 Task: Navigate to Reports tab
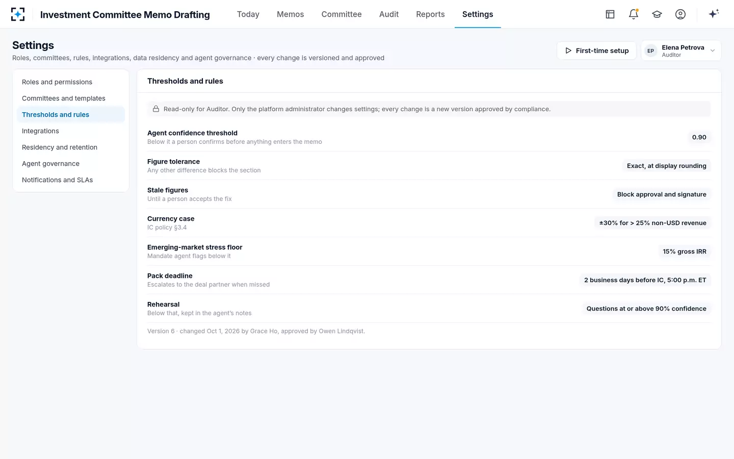coord(430,14)
